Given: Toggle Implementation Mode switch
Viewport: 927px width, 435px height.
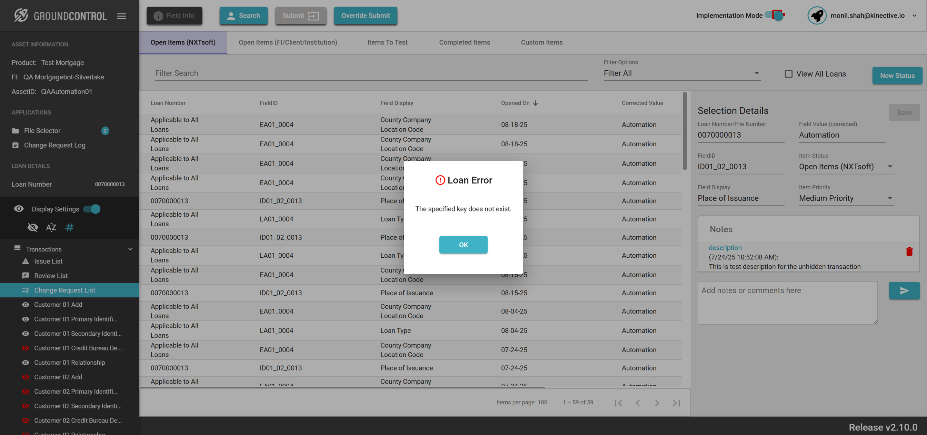Looking at the screenshot, I should (x=775, y=16).
